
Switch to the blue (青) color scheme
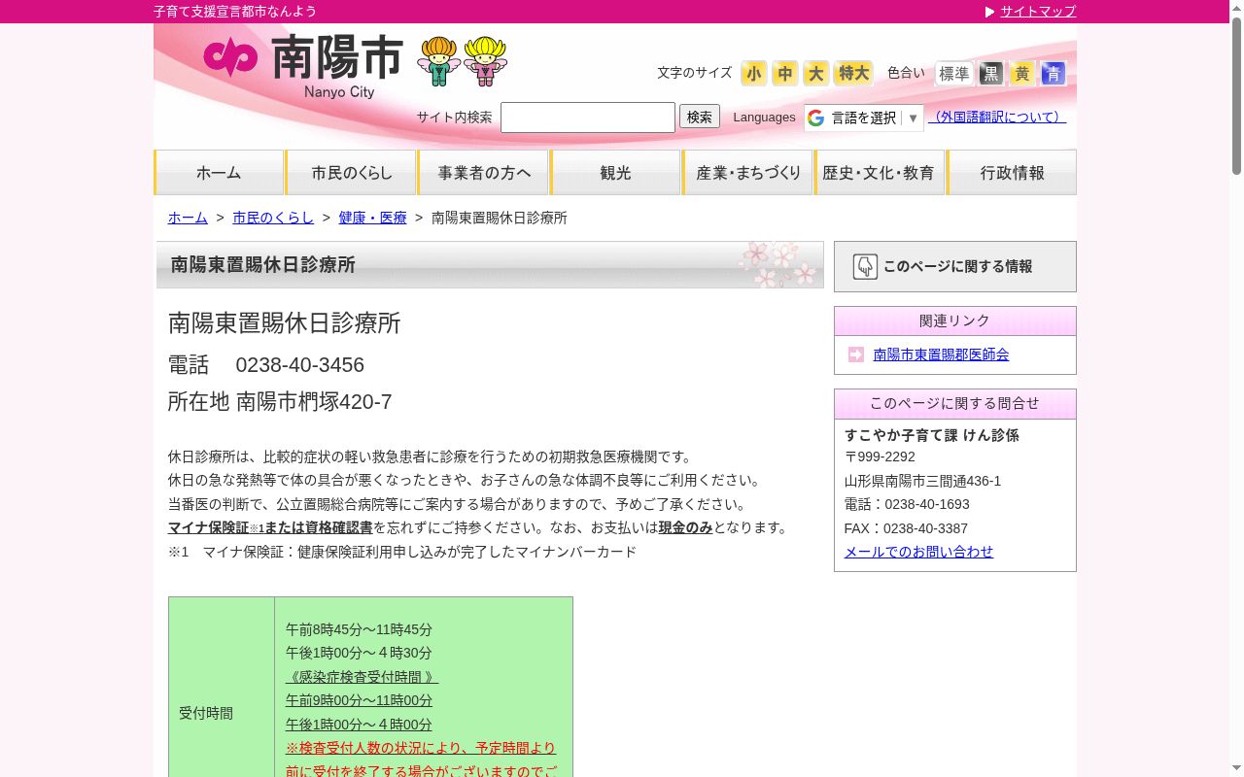tap(1054, 74)
